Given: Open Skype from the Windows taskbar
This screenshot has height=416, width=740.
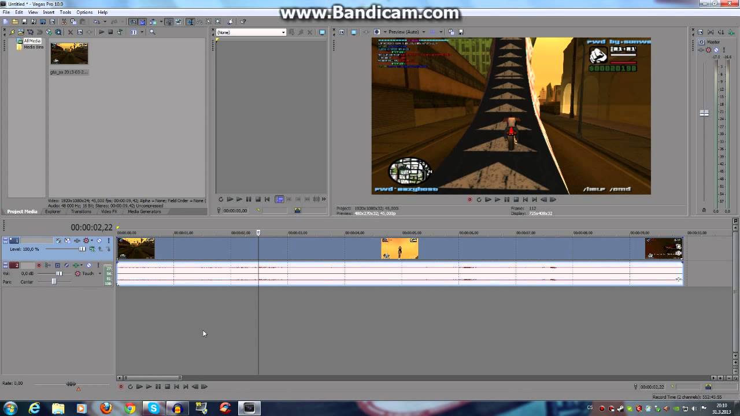Looking at the screenshot, I should point(153,408).
